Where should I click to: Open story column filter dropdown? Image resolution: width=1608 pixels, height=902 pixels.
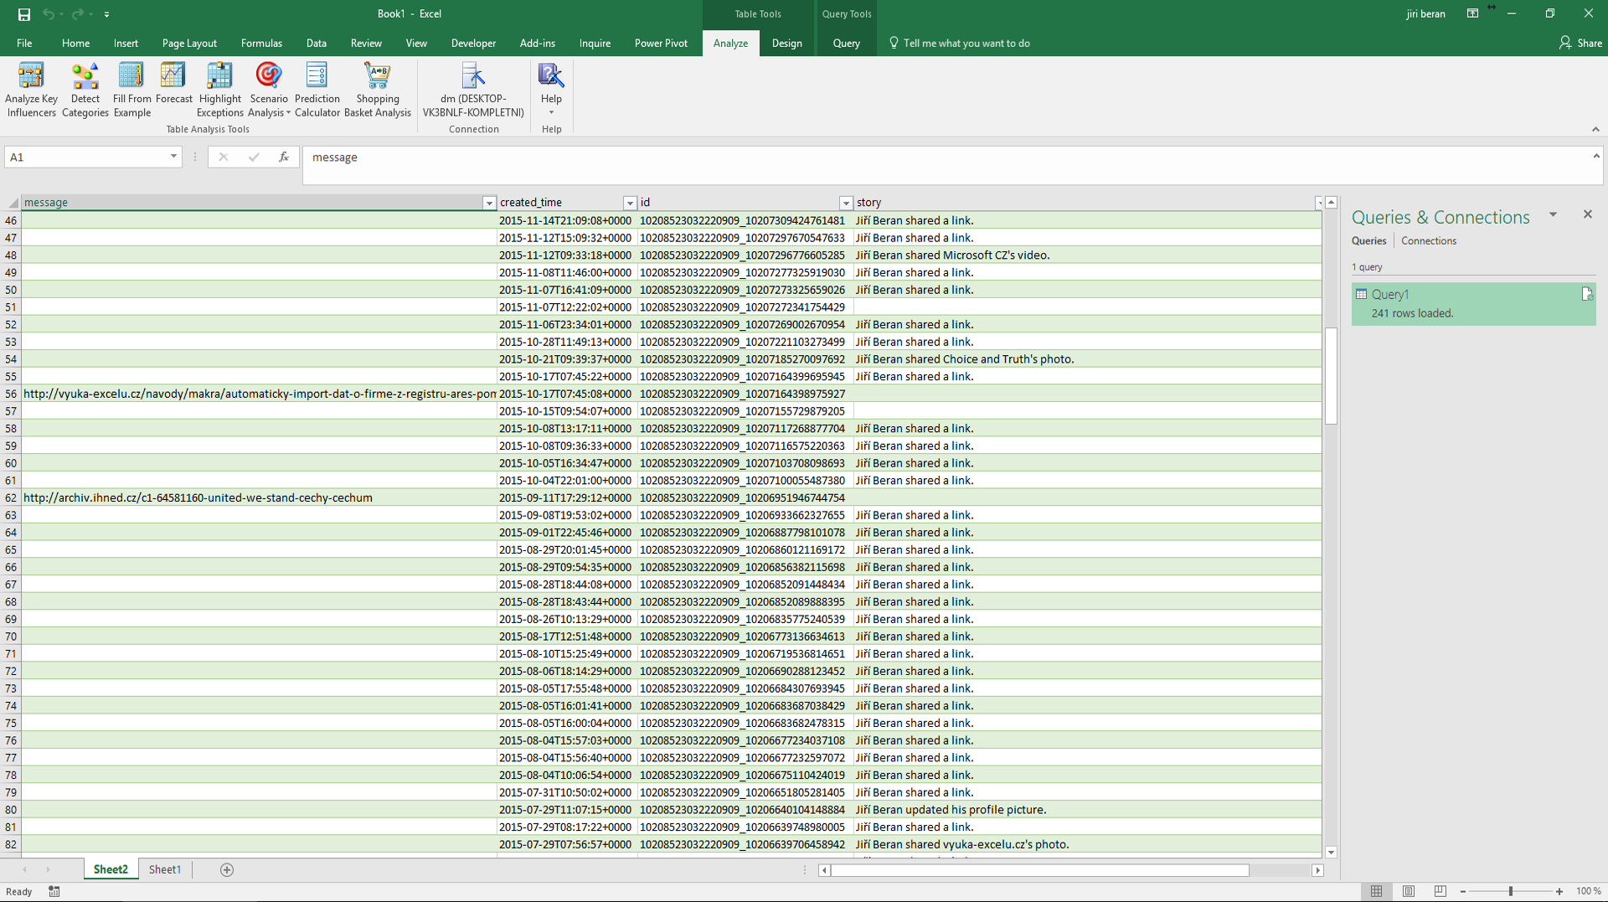click(x=1318, y=203)
